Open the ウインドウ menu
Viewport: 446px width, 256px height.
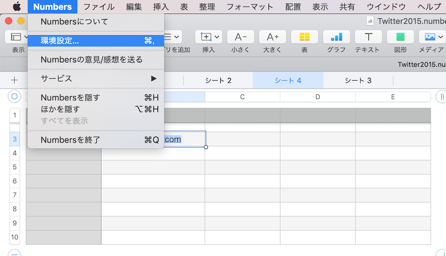[386, 7]
